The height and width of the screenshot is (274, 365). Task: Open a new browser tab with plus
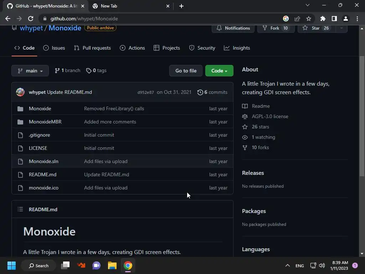(181, 6)
